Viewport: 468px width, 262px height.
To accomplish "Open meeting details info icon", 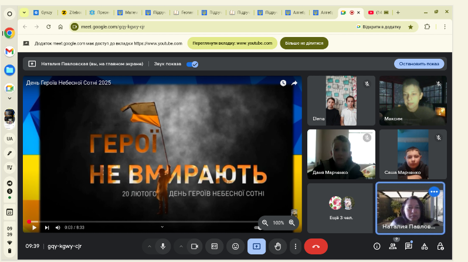I will click(377, 246).
